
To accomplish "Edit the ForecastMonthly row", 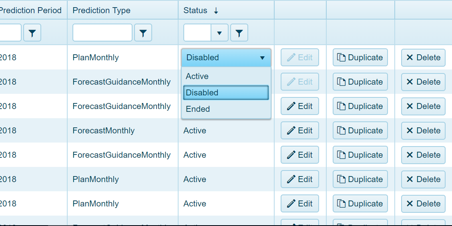I will tap(299, 131).
